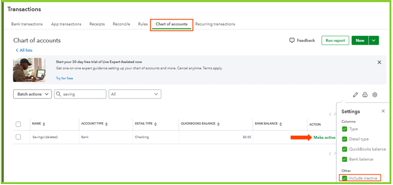Open the All account filter dropdown
Viewport: 393px width, 185px height.
click(135, 94)
